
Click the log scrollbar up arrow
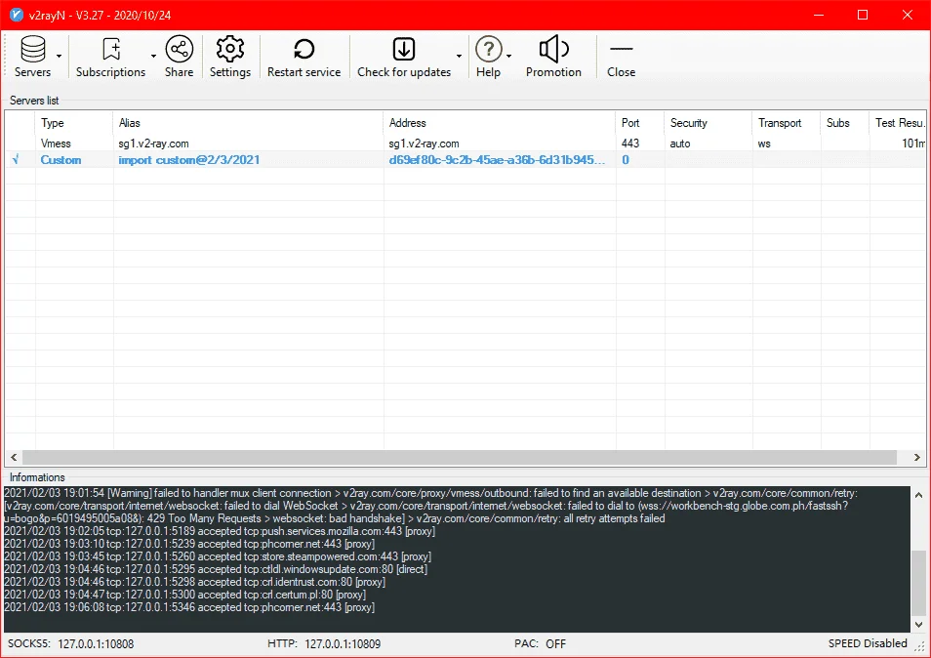[918, 495]
